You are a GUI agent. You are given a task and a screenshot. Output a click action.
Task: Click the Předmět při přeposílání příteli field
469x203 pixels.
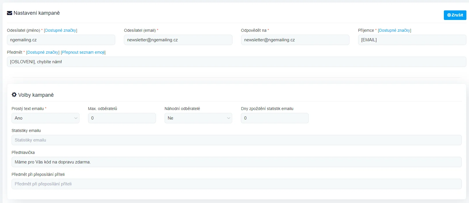236,184
